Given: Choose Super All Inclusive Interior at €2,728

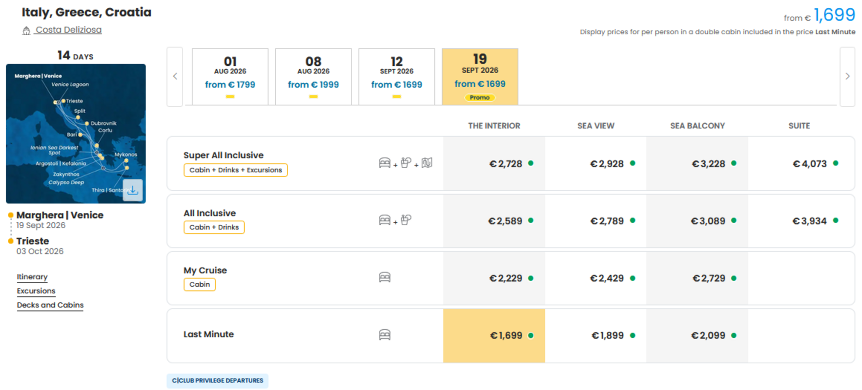Looking at the screenshot, I should click(494, 163).
